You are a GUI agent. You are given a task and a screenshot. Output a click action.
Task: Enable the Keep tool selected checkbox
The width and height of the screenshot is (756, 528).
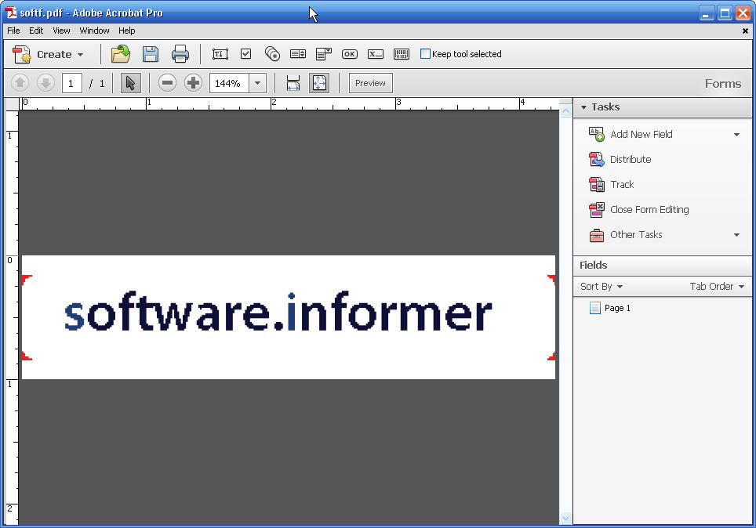click(x=425, y=53)
